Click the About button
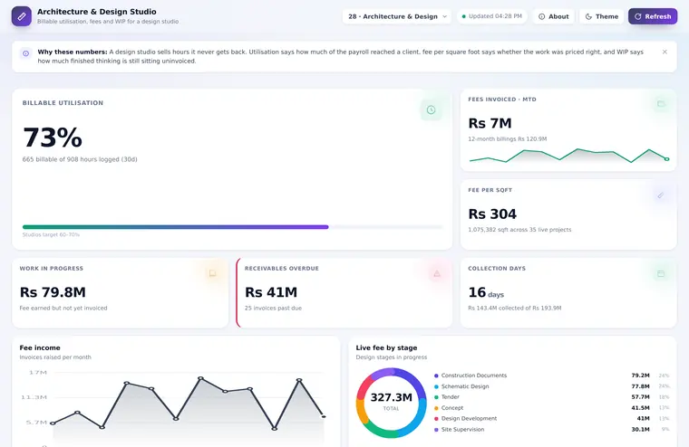Viewport: 689px width, 447px height. (553, 16)
